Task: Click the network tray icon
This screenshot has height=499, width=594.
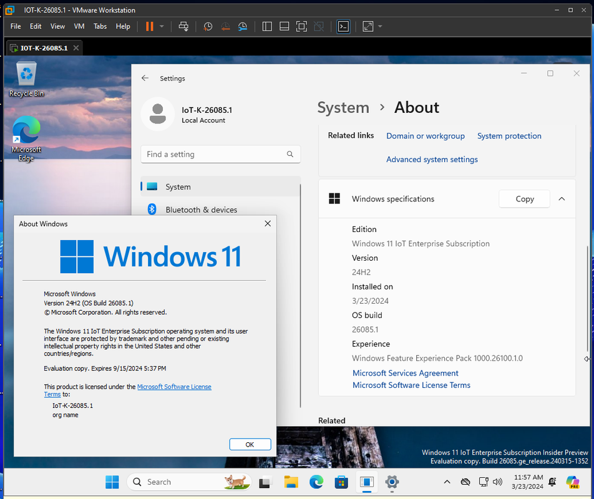Action: click(x=484, y=482)
